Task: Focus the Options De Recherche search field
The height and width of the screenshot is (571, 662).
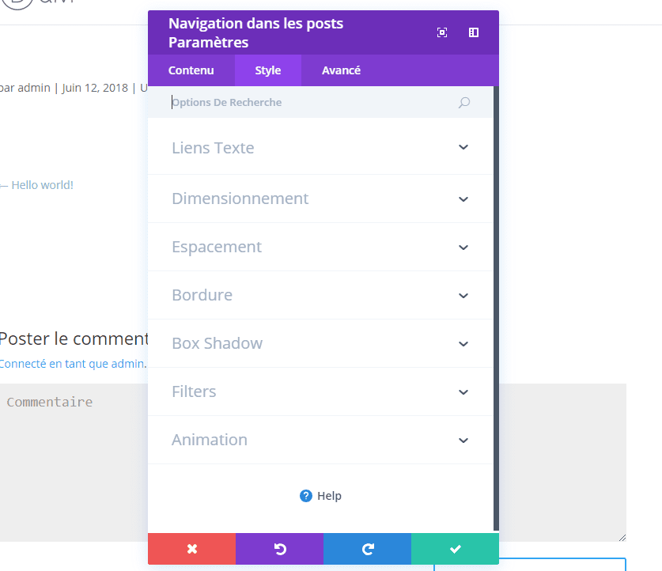Action: [x=308, y=103]
